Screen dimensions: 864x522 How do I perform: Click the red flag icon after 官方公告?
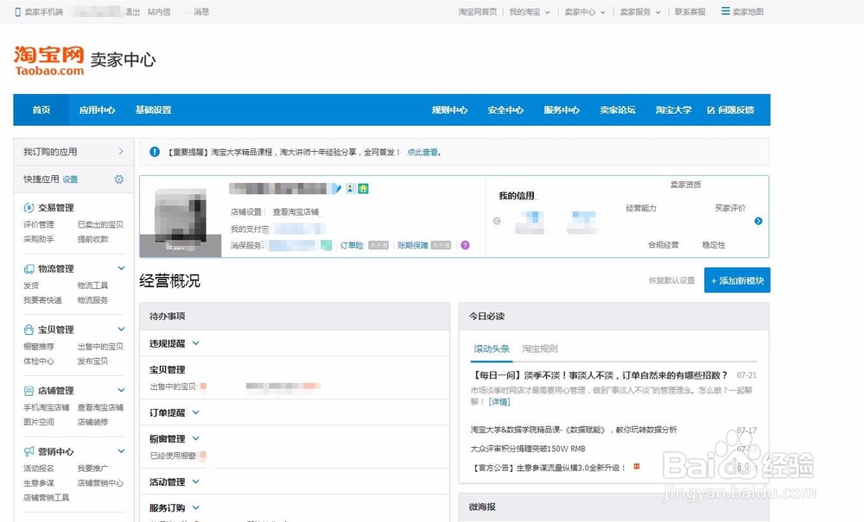coord(637,467)
